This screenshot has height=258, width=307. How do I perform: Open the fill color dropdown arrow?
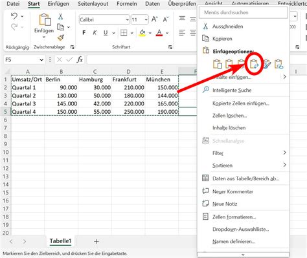coord(150,33)
